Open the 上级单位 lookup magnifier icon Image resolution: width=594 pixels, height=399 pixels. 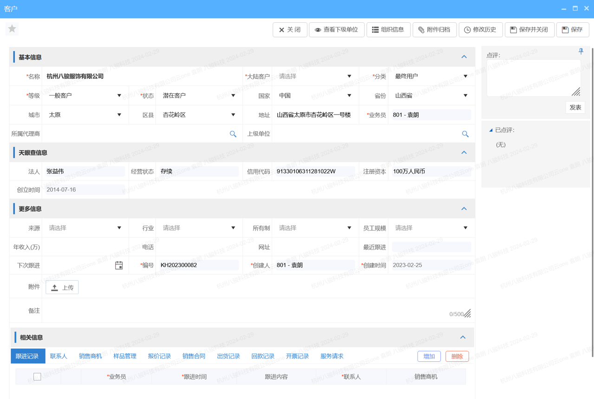465,134
